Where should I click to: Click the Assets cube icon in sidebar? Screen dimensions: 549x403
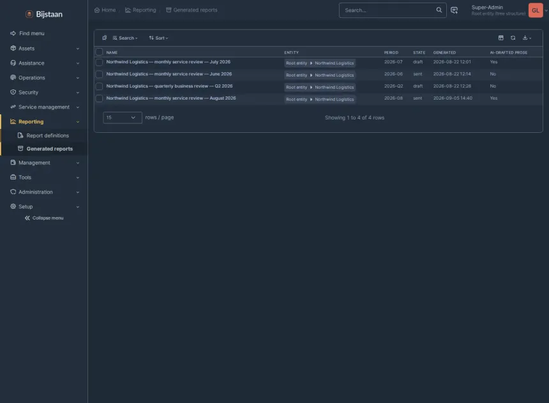[13, 48]
